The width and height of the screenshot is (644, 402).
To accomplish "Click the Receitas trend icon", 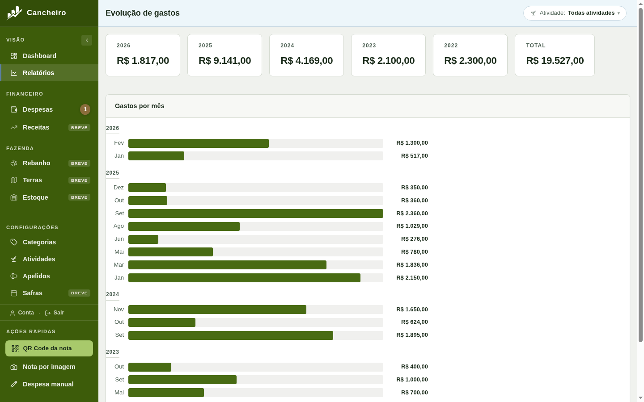I will click(14, 127).
